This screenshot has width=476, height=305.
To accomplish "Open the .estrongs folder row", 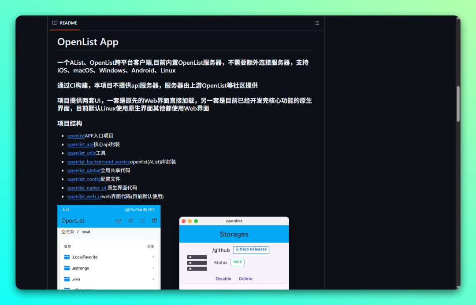I will click(81, 268).
